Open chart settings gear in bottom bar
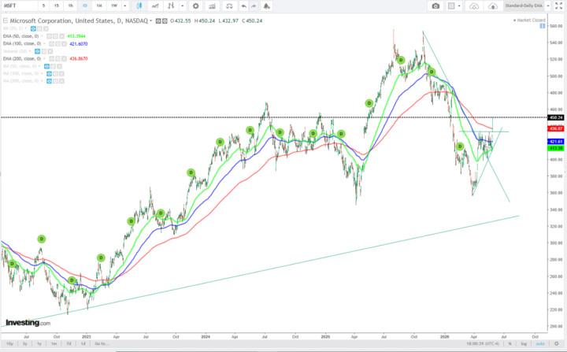Image resolution: width=567 pixels, height=352 pixels. [x=557, y=343]
